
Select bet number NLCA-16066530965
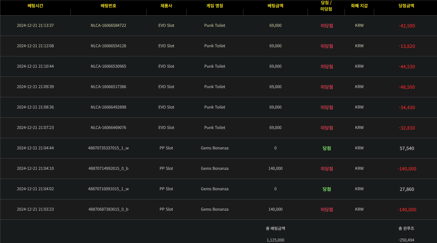[108, 66]
